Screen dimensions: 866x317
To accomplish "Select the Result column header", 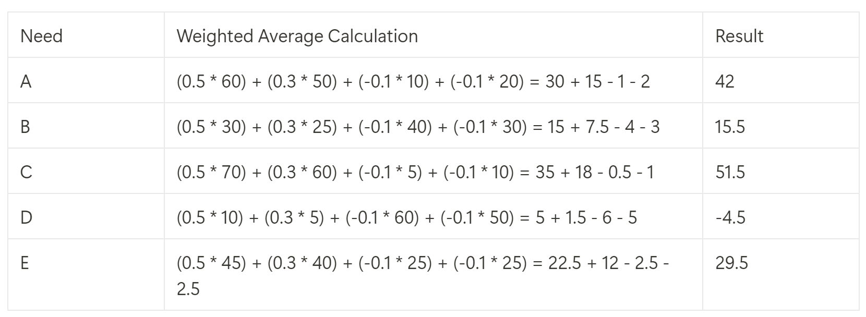I will coord(780,35).
